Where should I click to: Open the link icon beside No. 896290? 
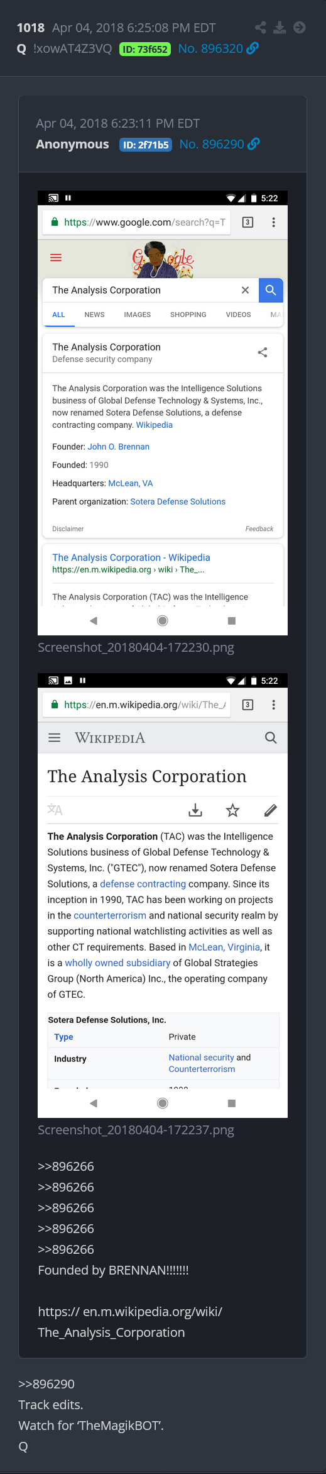254,144
